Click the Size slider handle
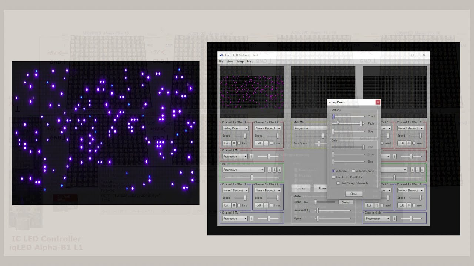This screenshot has height=266, width=474. point(333,132)
